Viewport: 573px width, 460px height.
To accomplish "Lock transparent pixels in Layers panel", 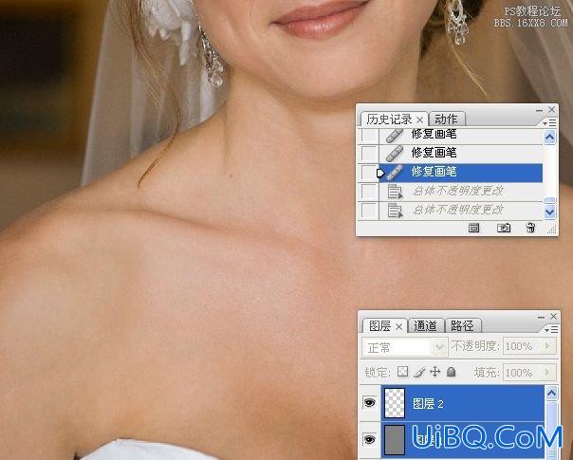I will 402,372.
